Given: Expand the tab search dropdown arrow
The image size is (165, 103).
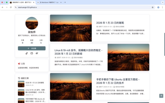Looking at the screenshot, I should pos(162,2).
